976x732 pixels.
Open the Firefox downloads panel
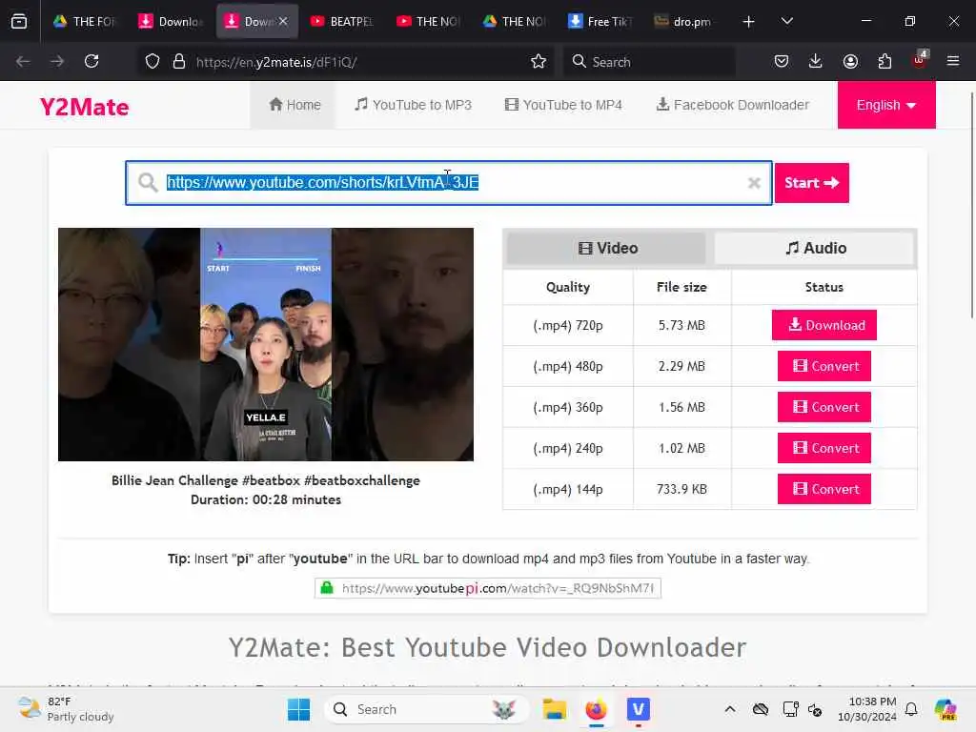click(x=816, y=61)
